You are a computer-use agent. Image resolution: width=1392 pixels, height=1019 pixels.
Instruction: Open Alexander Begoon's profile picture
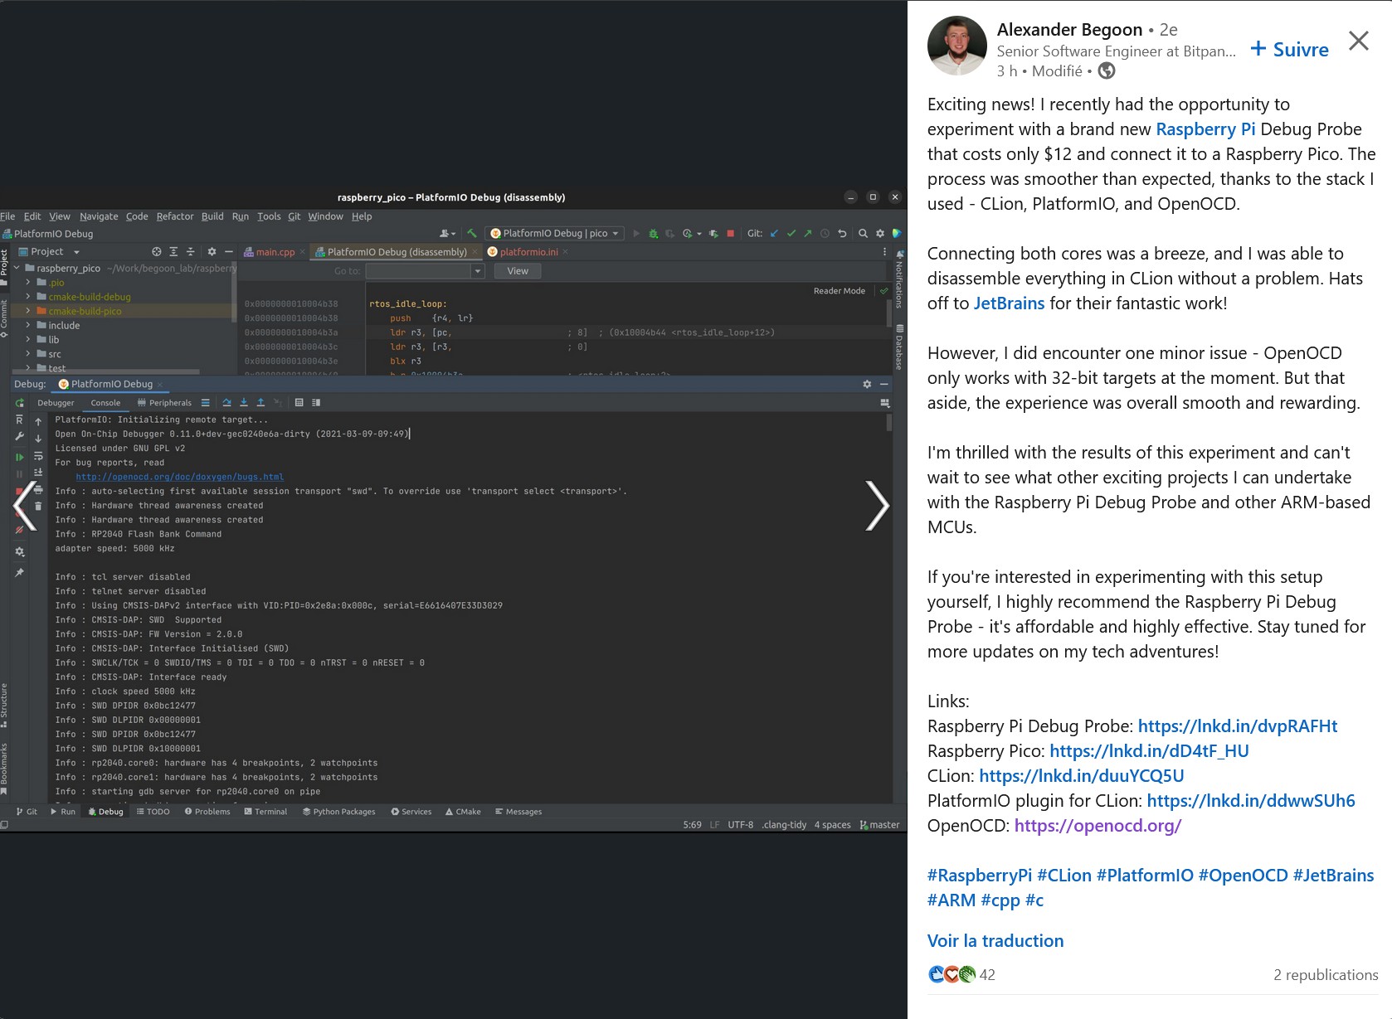tap(956, 46)
